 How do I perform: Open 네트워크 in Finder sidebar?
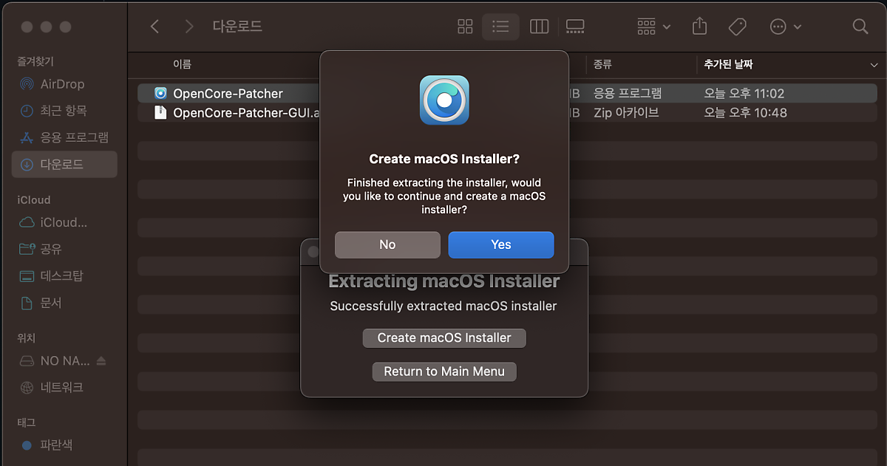click(64, 387)
